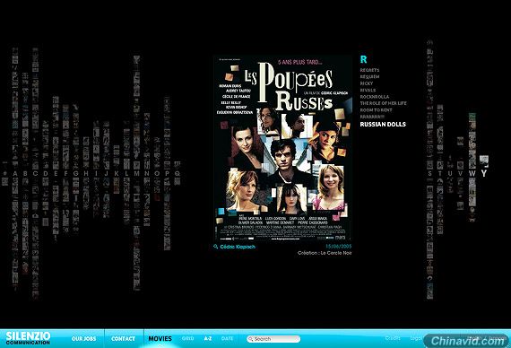Open the Our Jobs section
The height and width of the screenshot is (348, 511).
point(83,338)
